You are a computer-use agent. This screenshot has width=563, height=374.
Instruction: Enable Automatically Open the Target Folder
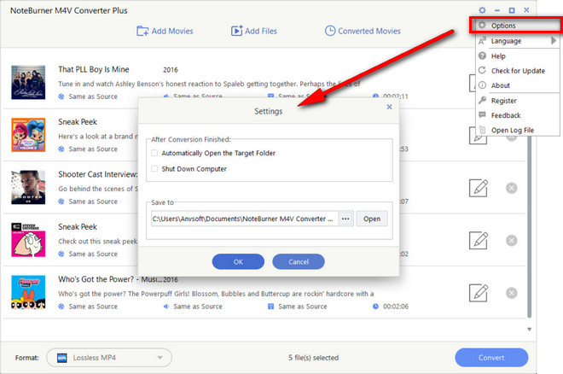(x=154, y=153)
